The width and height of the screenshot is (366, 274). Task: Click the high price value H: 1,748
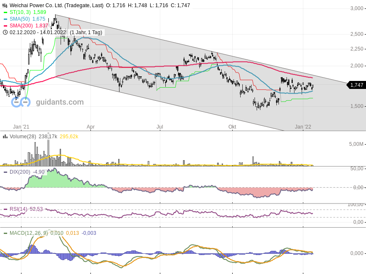click(x=138, y=5)
